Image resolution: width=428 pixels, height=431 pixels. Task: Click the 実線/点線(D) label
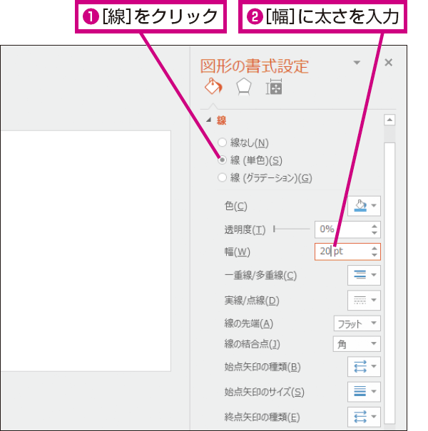pos(252,301)
